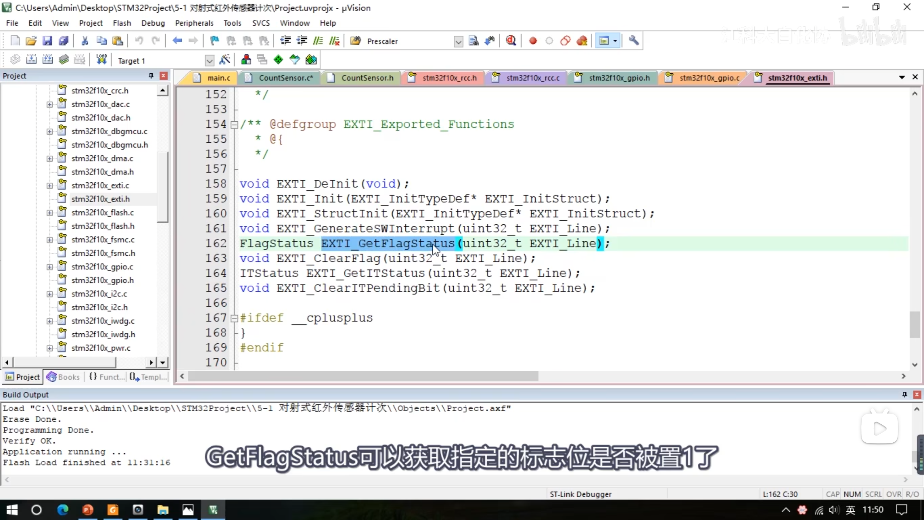
Task: Insert a breakpoint with the red dot icon
Action: point(533,41)
